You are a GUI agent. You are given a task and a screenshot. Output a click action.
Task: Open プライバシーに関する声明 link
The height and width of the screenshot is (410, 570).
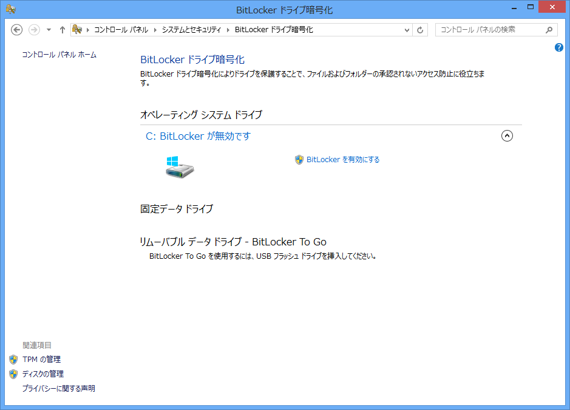point(58,389)
